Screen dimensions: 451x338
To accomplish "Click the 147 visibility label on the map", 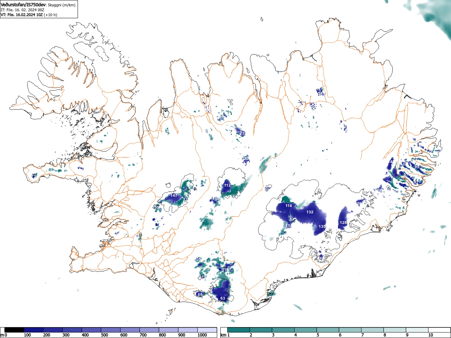I will [x=174, y=195].
